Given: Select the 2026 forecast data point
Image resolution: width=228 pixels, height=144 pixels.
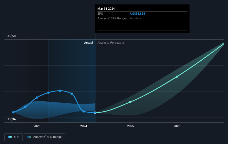Looking at the screenshot, I should tap(177, 76).
